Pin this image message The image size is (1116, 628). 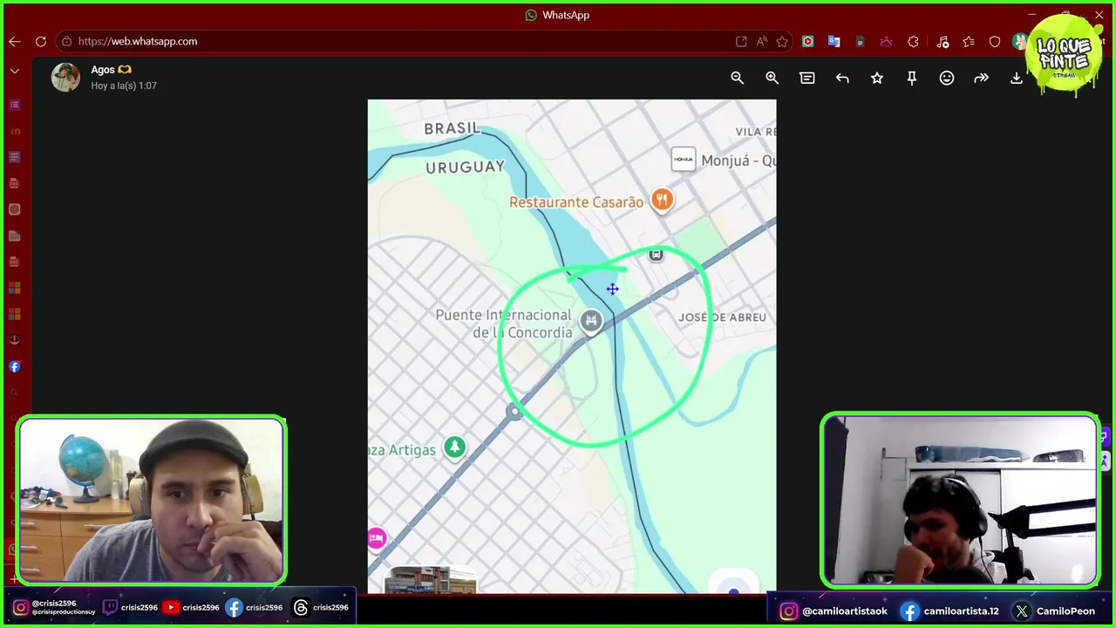pyautogui.click(x=912, y=78)
